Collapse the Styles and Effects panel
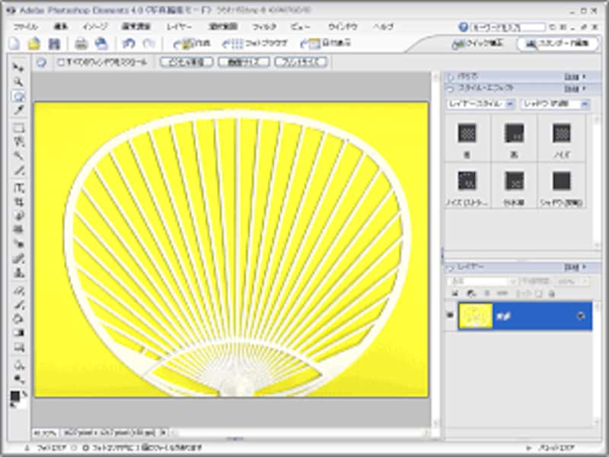609x457 pixels. pos(451,89)
